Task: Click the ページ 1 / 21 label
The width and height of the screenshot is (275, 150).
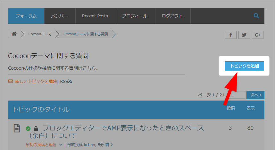Action: 211,95
